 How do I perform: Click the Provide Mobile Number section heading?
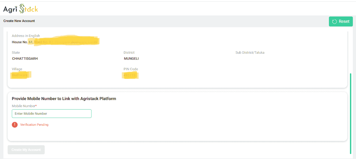point(64,99)
